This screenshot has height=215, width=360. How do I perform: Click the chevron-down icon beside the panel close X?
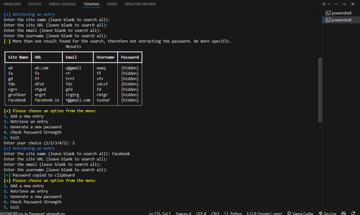pyautogui.click(x=345, y=4)
